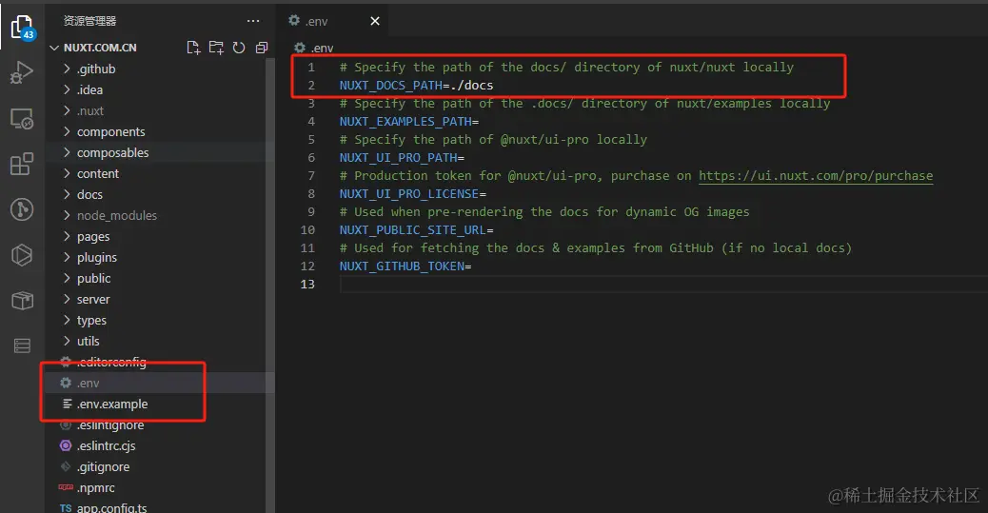The height and width of the screenshot is (513, 988).
Task: Click the comment on line 9 about OG images
Action: coord(544,211)
